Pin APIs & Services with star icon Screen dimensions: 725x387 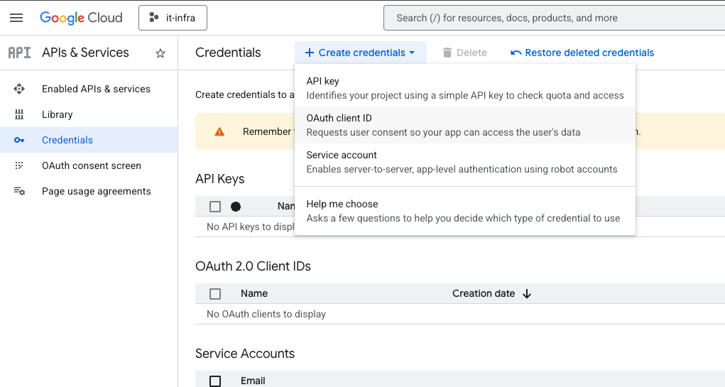tap(160, 53)
